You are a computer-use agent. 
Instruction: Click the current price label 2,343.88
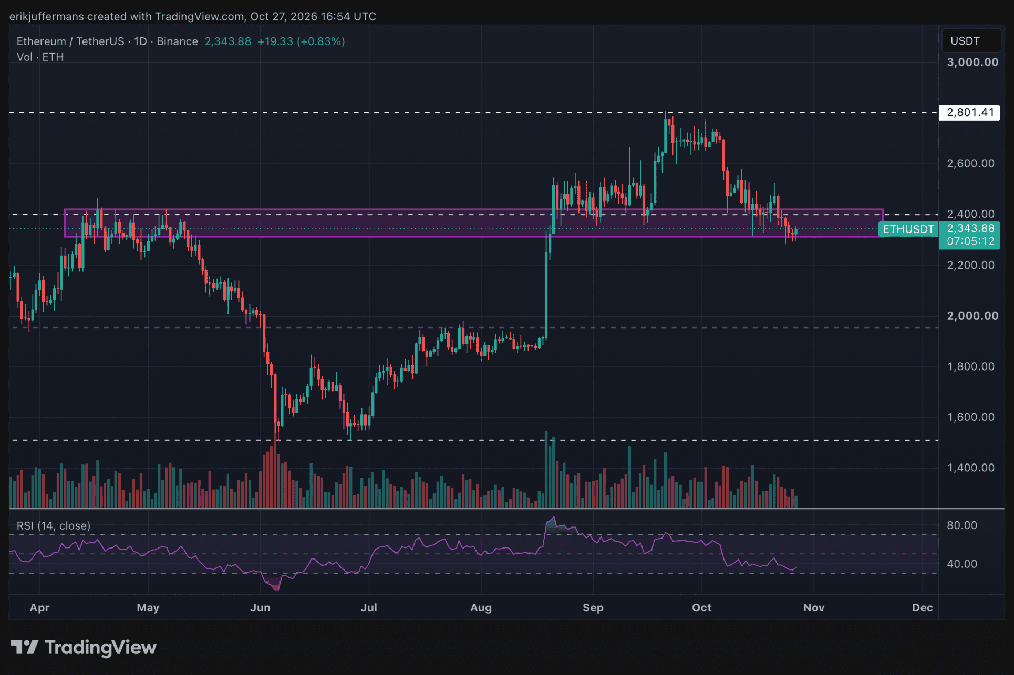point(970,228)
